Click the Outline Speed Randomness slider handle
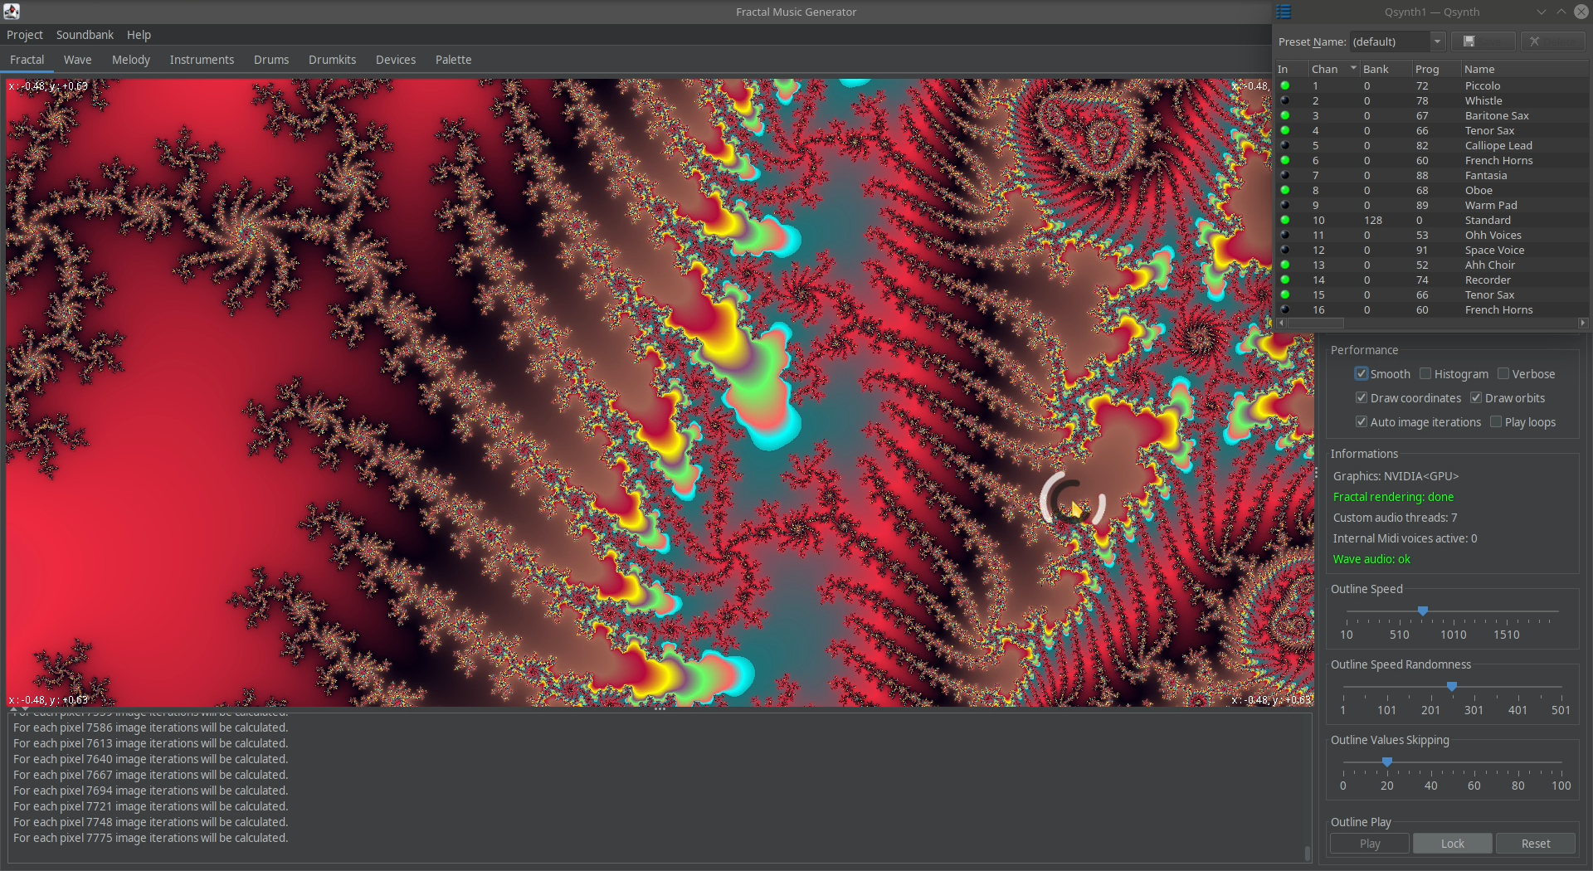Image resolution: width=1593 pixels, height=871 pixels. tap(1452, 687)
